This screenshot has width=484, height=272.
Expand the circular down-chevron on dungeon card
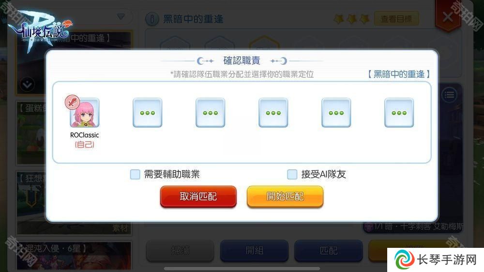click(x=27, y=85)
